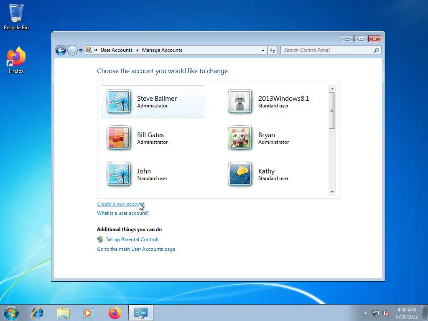The image size is (428, 321).
Task: Launch Internet Explorer from taskbar
Action: [37, 313]
